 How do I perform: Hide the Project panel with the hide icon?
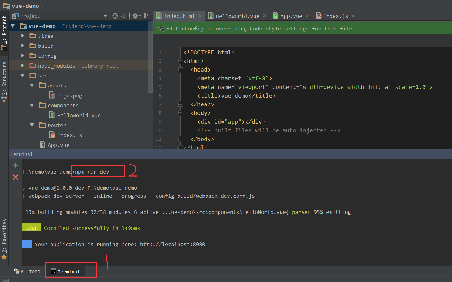coord(147,16)
